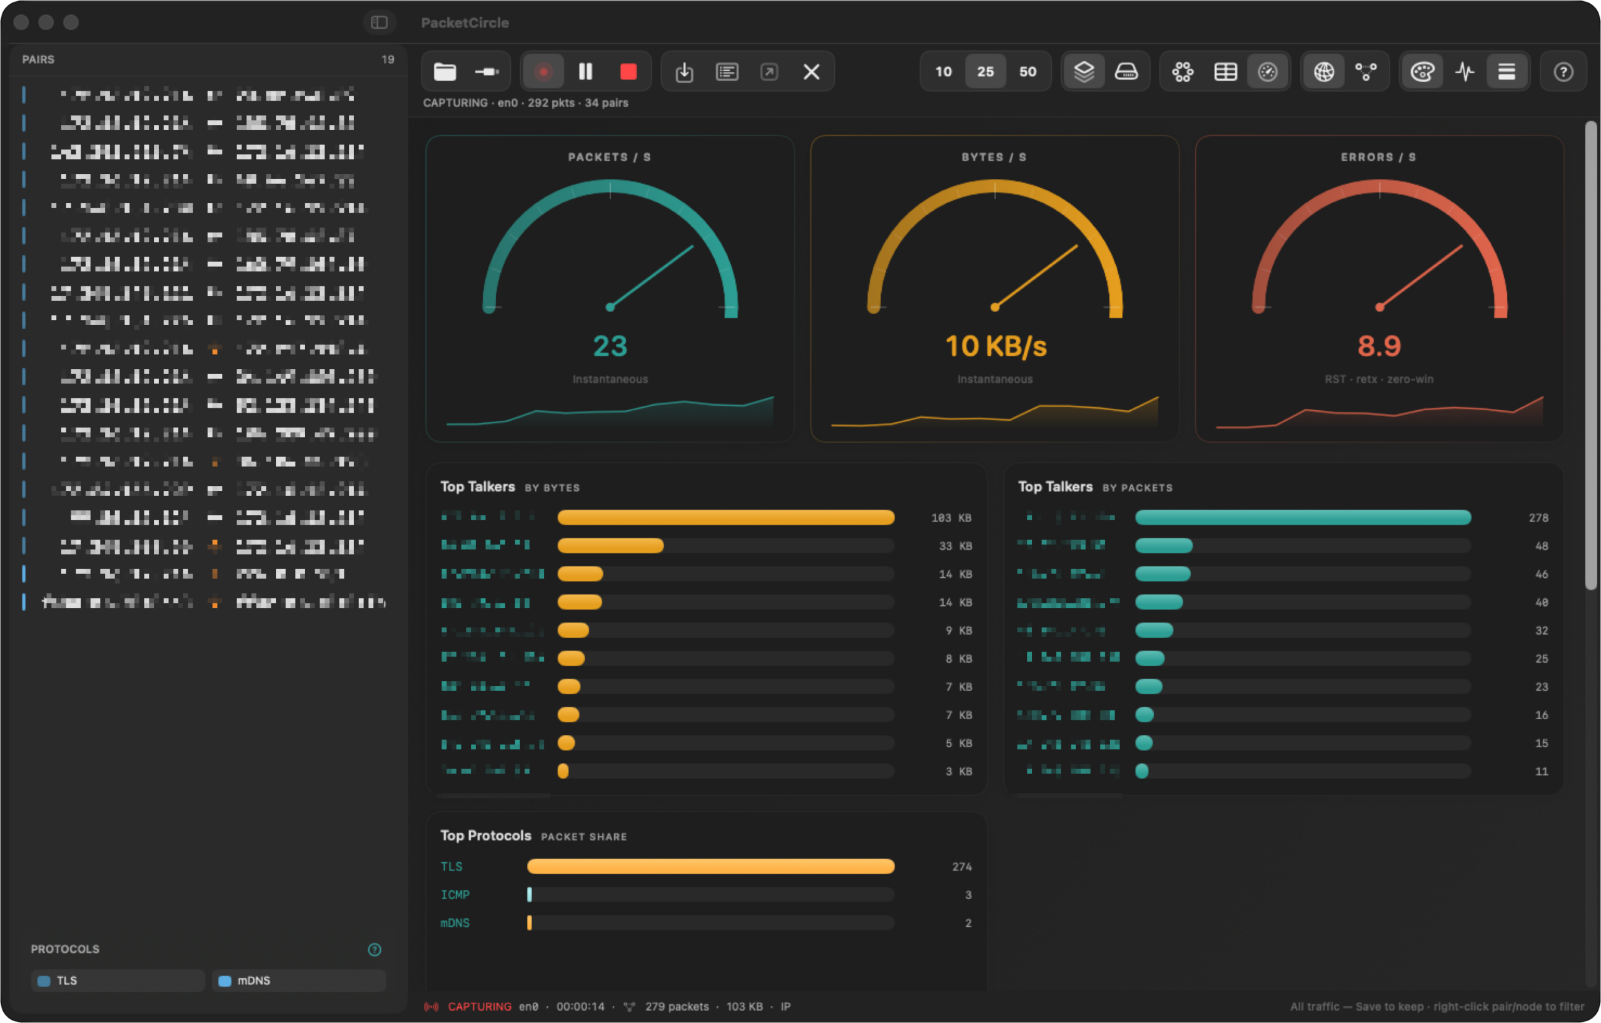Click the Errors / S gauge card
Screen dimensions: 1601x1023
pos(1379,288)
